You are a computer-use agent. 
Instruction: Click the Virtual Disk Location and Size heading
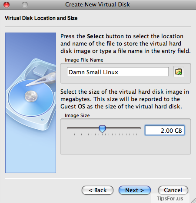click(41, 18)
